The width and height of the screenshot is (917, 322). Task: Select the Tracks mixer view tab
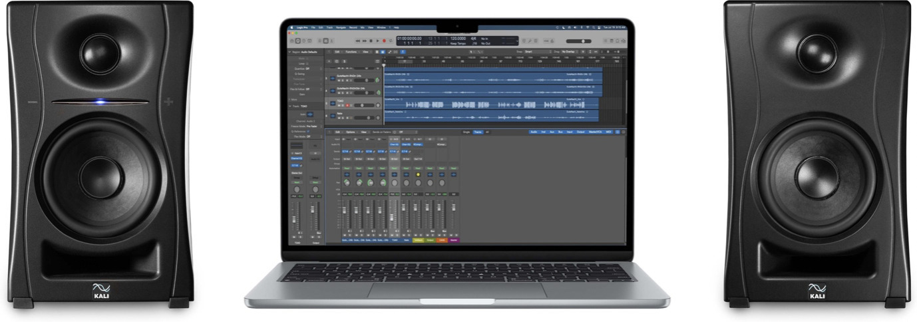coord(478,132)
